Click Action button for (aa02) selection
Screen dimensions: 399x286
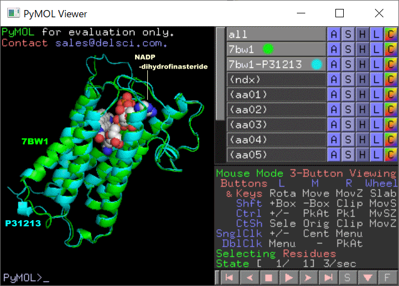(334, 109)
